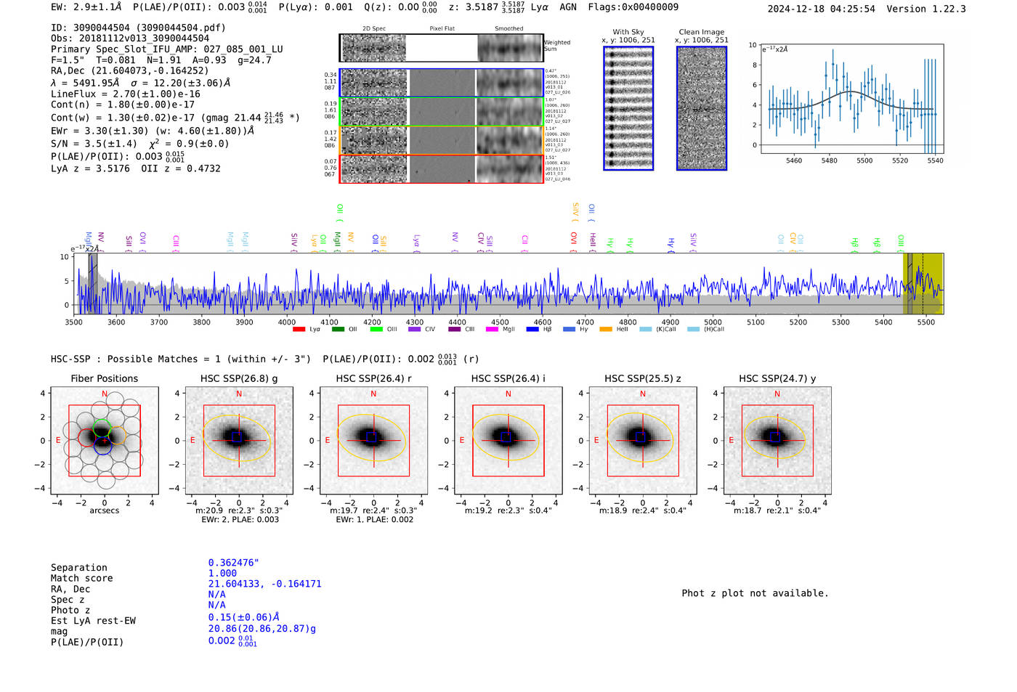Click the lime OIII legend swatch
The image size is (1017, 692).
[376, 330]
